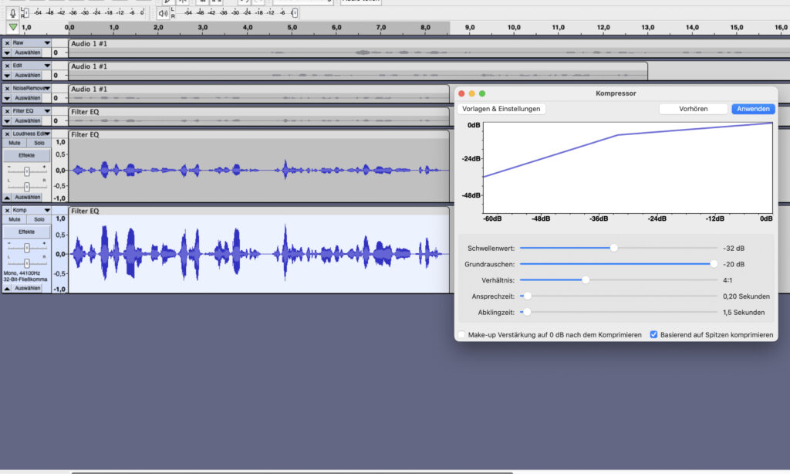Click the Audio 1 #1 clip title in Edit track
The width and height of the screenshot is (790, 474).
89,66
